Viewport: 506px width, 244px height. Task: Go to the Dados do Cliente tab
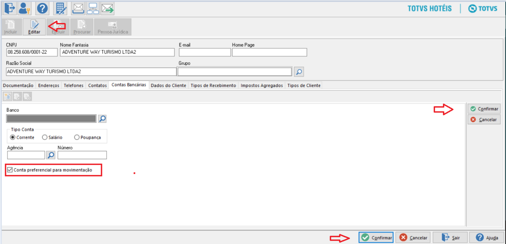[169, 85]
